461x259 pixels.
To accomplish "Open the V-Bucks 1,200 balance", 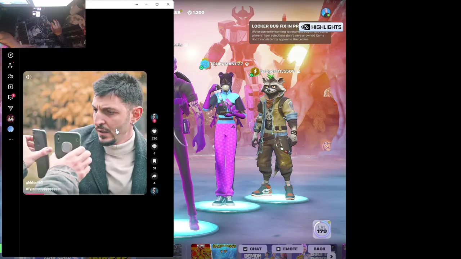I will pos(196,12).
